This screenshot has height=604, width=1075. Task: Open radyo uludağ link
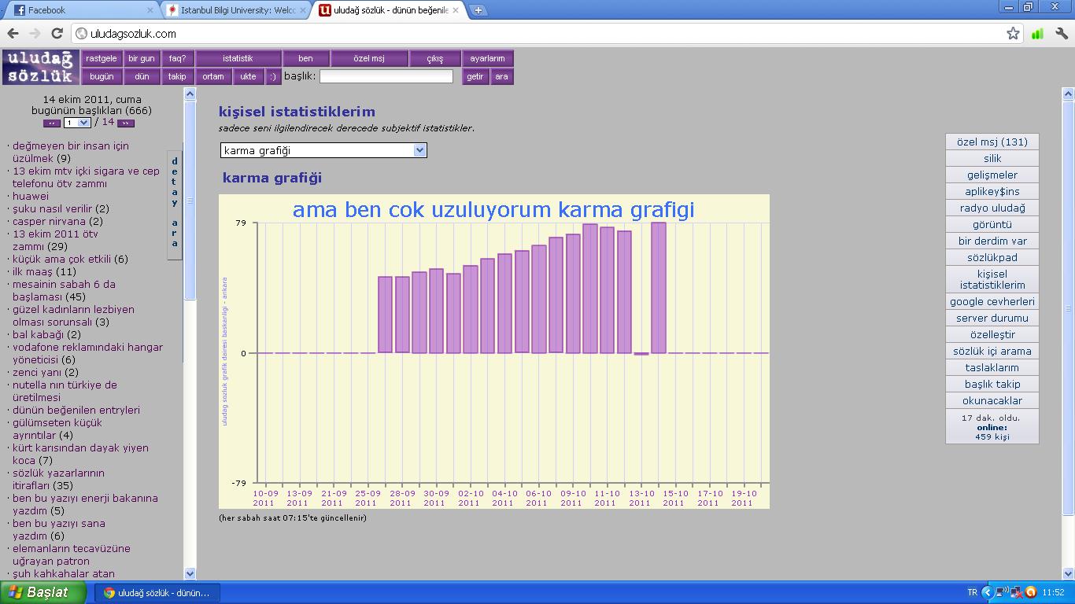click(x=992, y=208)
